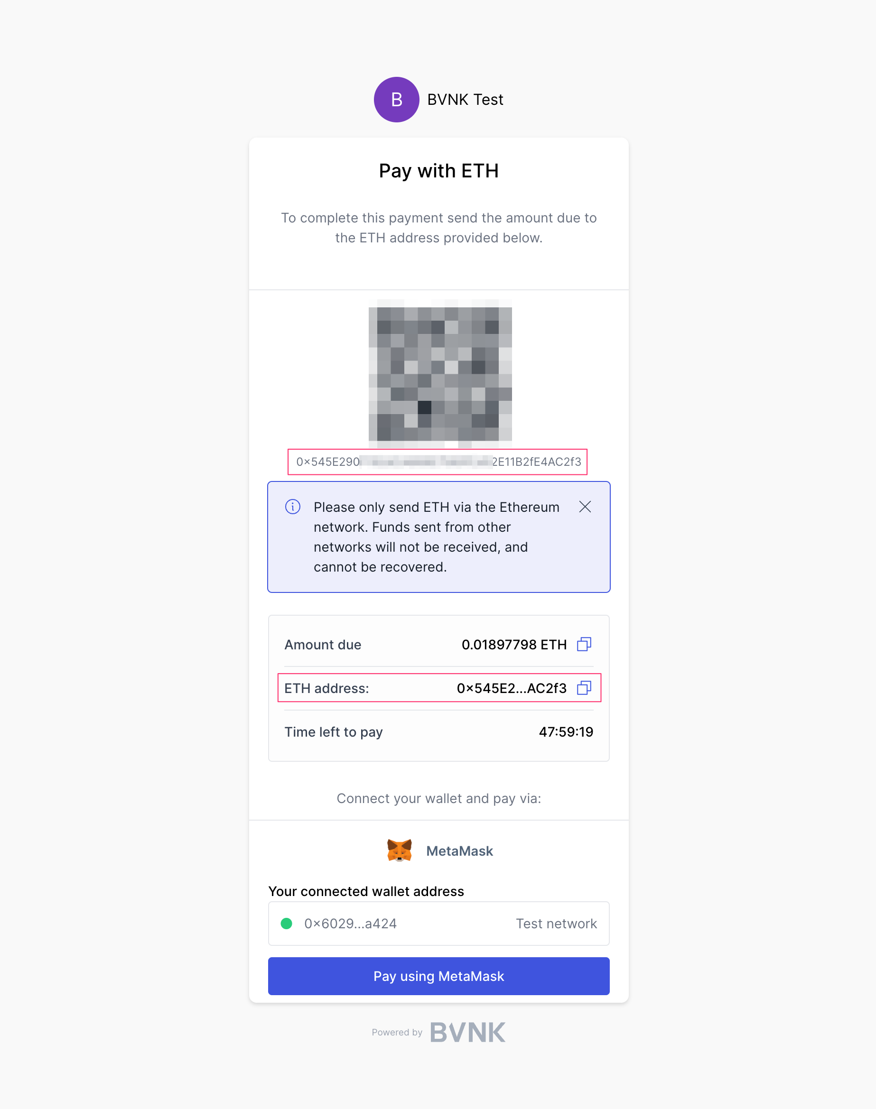Screen dimensions: 876x1109
Task: Click the Test network label
Action: coord(557,924)
